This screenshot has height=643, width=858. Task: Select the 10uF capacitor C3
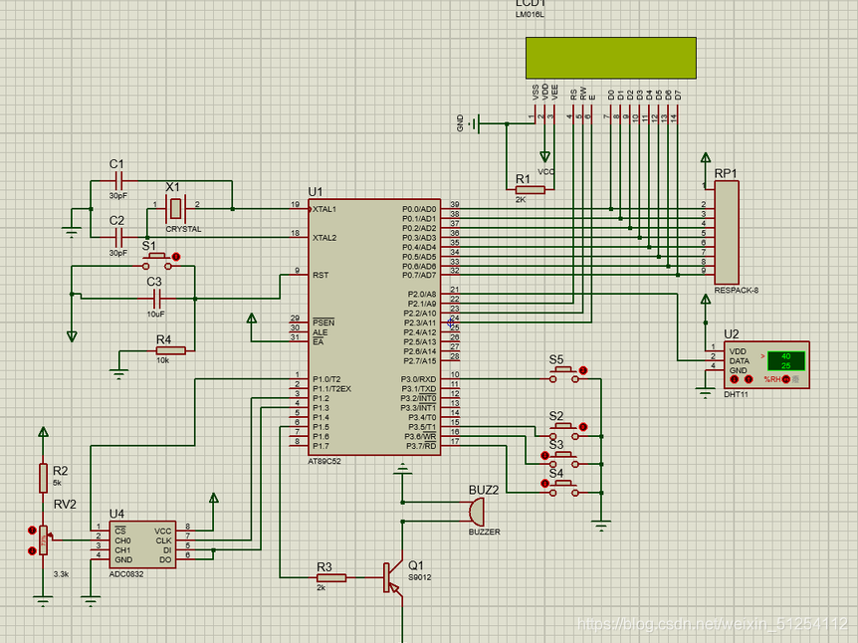pyautogui.click(x=156, y=299)
